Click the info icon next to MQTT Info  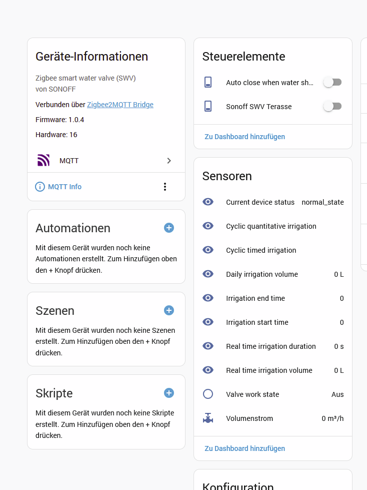pos(39,187)
